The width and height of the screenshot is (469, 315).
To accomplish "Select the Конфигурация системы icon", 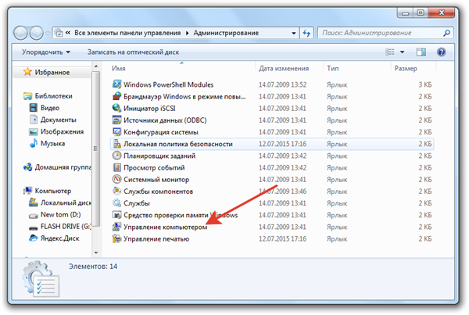I will point(116,132).
